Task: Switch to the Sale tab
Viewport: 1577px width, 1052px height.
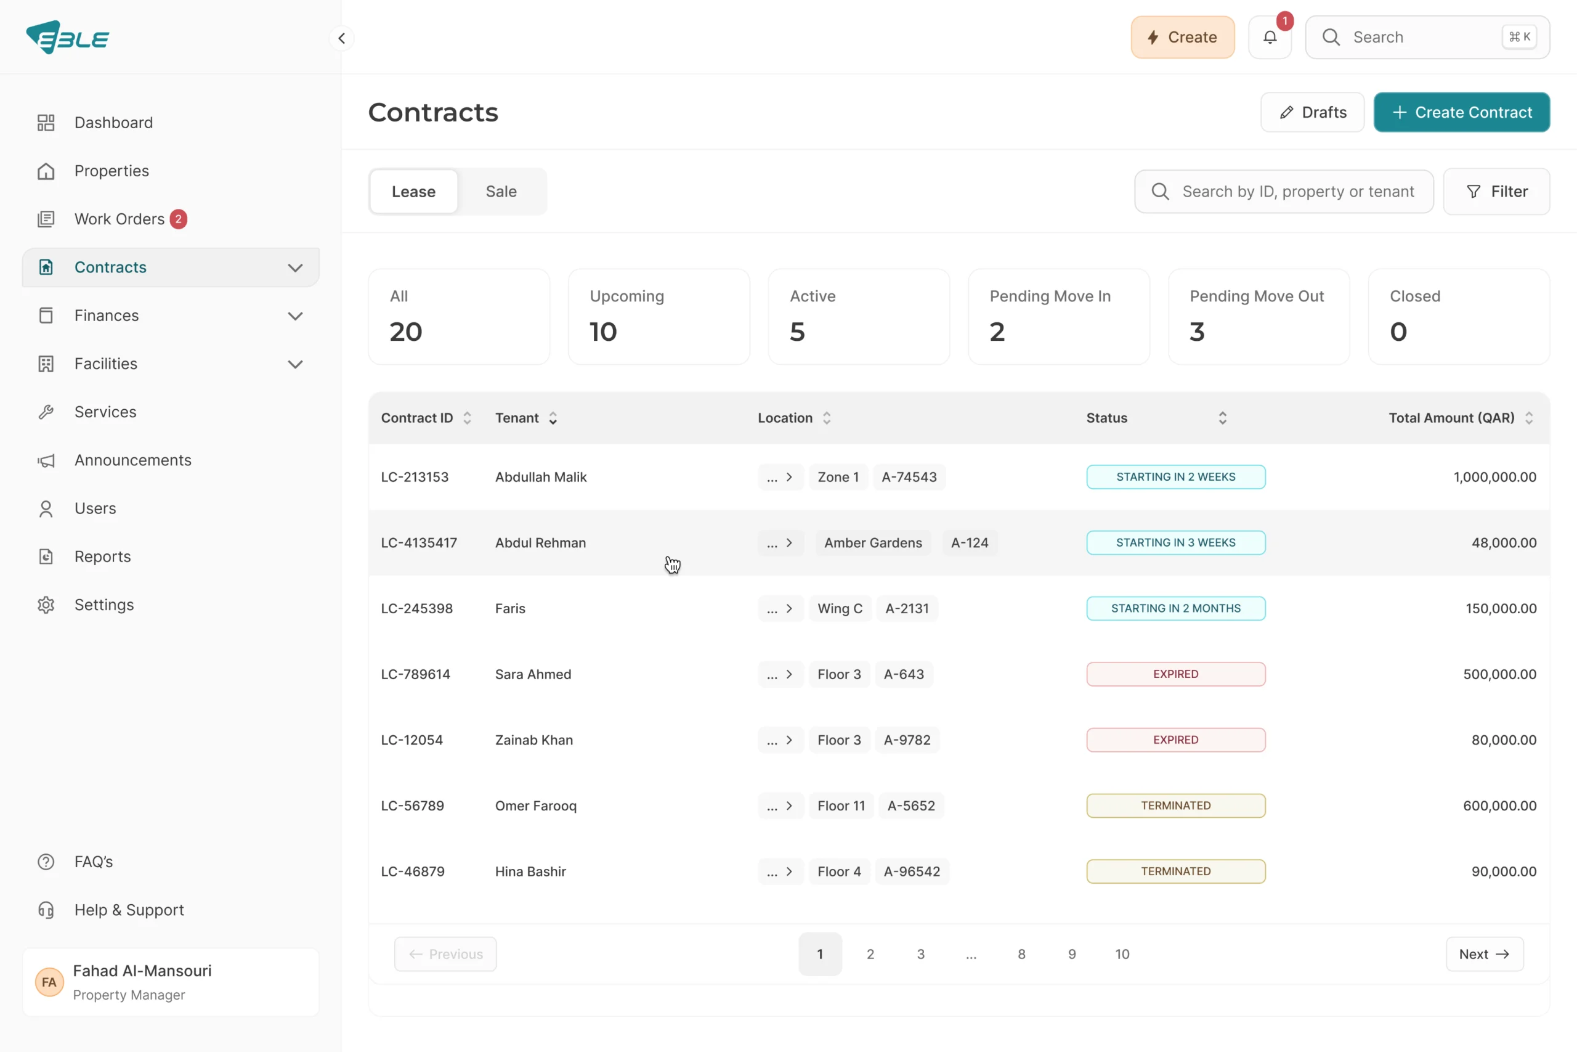Action: (x=501, y=192)
